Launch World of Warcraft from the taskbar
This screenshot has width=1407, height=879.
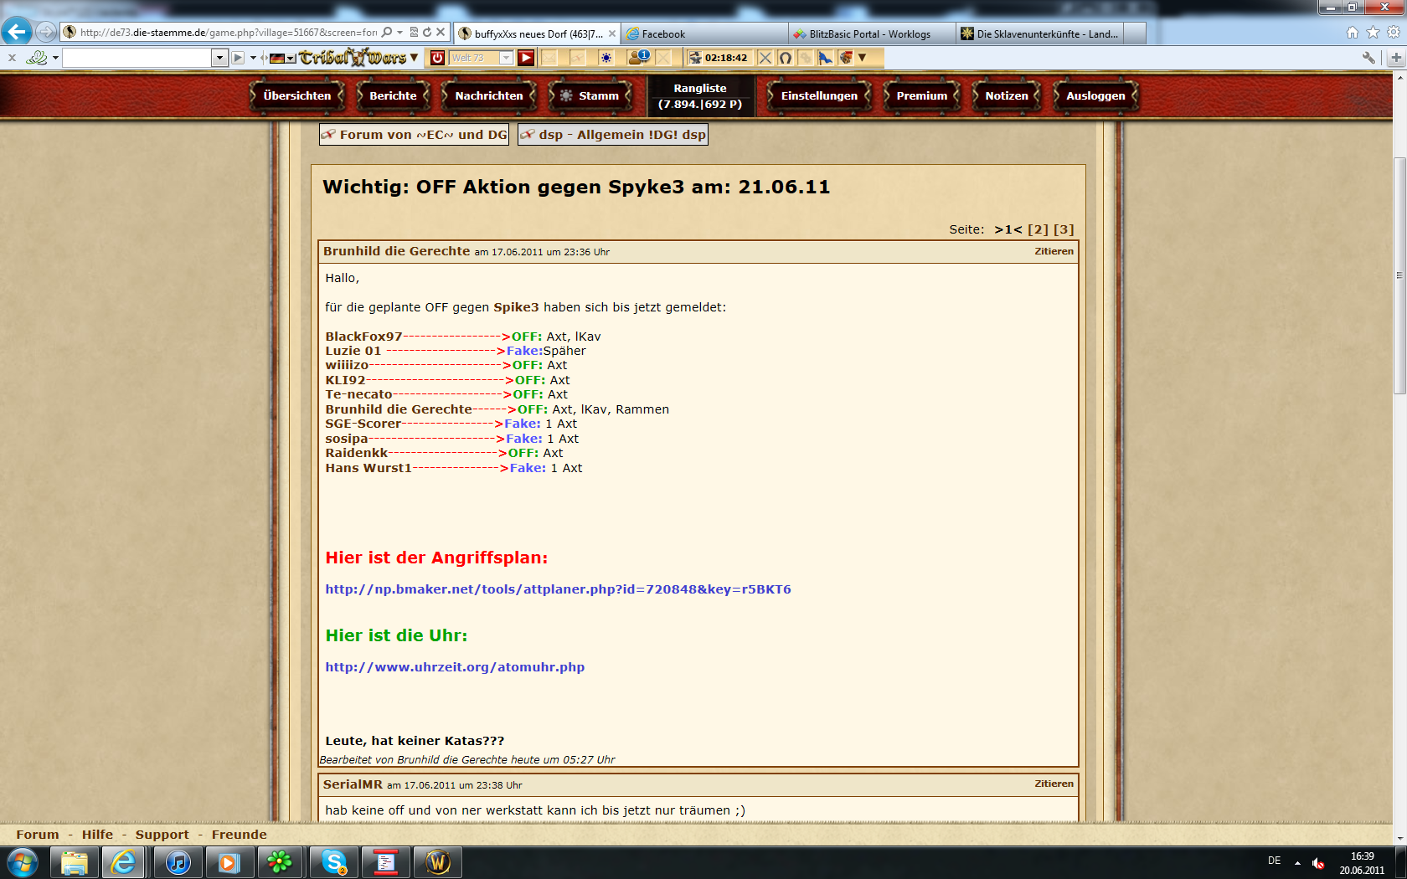click(438, 861)
